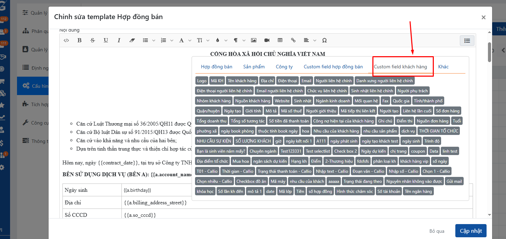Expand the numbered list style arrow
The width and height of the screenshot is (506, 239).
[x=171, y=41]
